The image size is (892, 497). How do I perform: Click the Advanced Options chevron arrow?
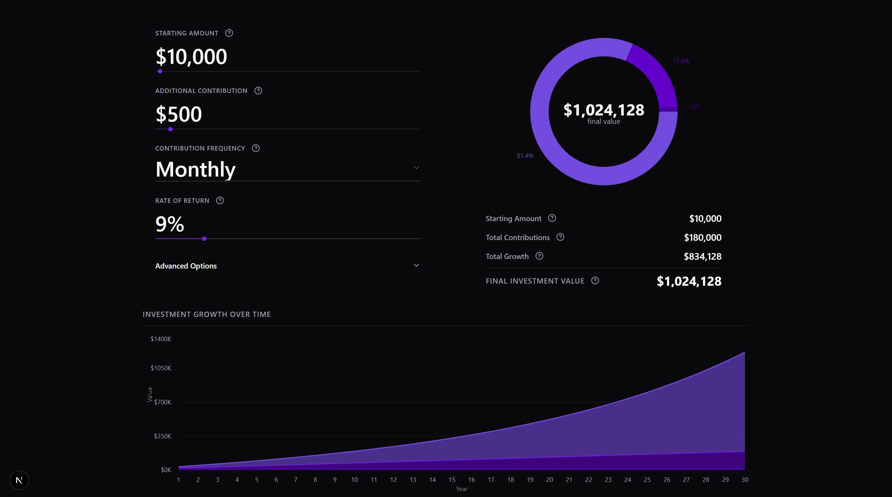coord(417,265)
